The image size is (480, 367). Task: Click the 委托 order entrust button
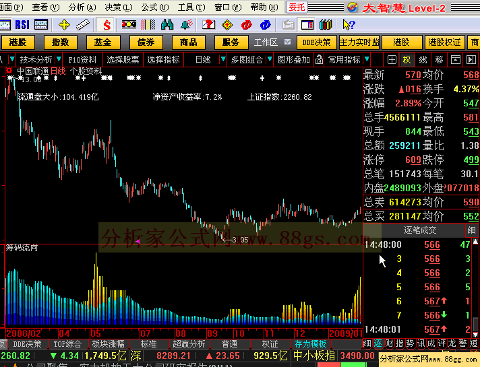coord(297,7)
